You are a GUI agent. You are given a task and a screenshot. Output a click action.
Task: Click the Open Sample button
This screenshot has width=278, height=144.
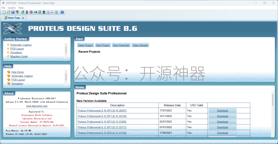click(140, 45)
